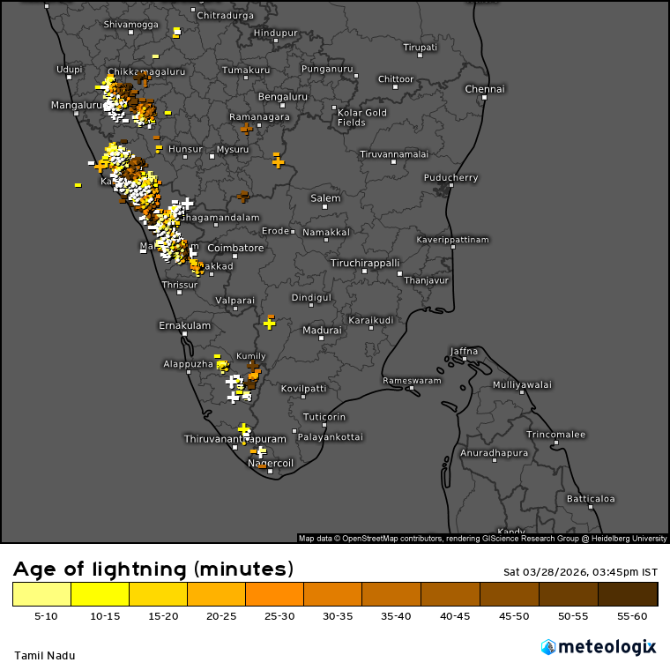Click the Kolar Gold Fields label
The height and width of the screenshot is (670, 670).
click(x=362, y=117)
